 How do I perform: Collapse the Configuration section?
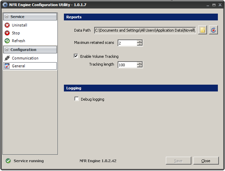point(6,50)
